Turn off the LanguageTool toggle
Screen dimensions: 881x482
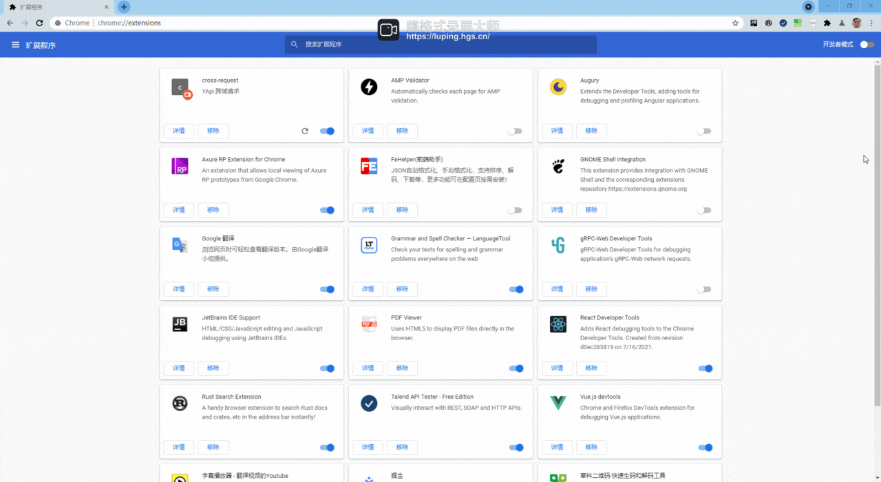pyautogui.click(x=516, y=289)
